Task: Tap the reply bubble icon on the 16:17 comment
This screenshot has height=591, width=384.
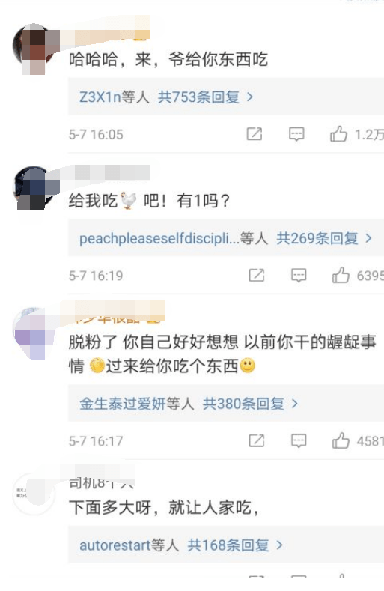Action: (299, 441)
